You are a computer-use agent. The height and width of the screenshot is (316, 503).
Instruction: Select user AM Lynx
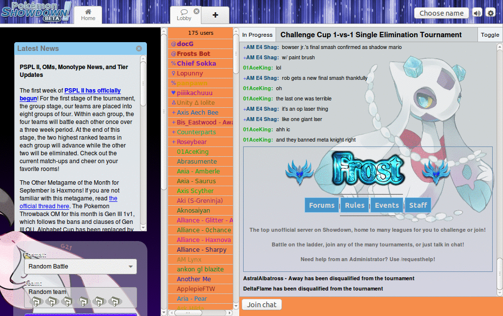200,259
